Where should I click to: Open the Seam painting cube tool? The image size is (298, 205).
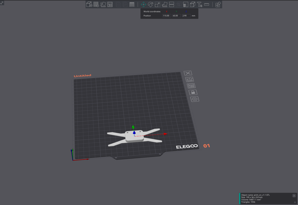[192, 4]
